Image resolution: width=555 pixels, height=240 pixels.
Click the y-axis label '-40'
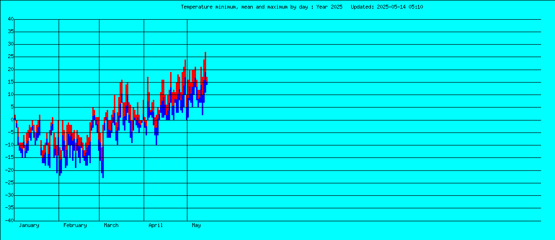[9, 220]
